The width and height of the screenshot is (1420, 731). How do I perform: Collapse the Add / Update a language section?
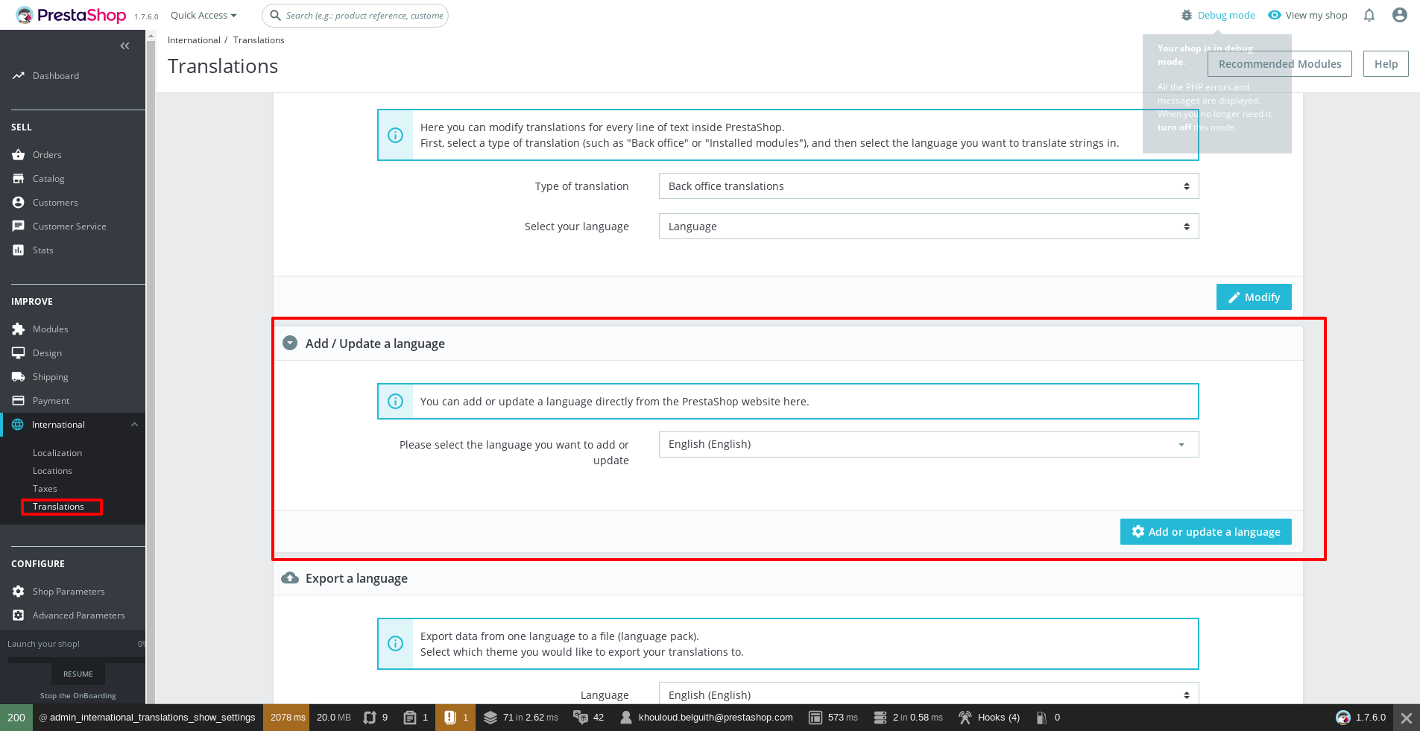289,343
